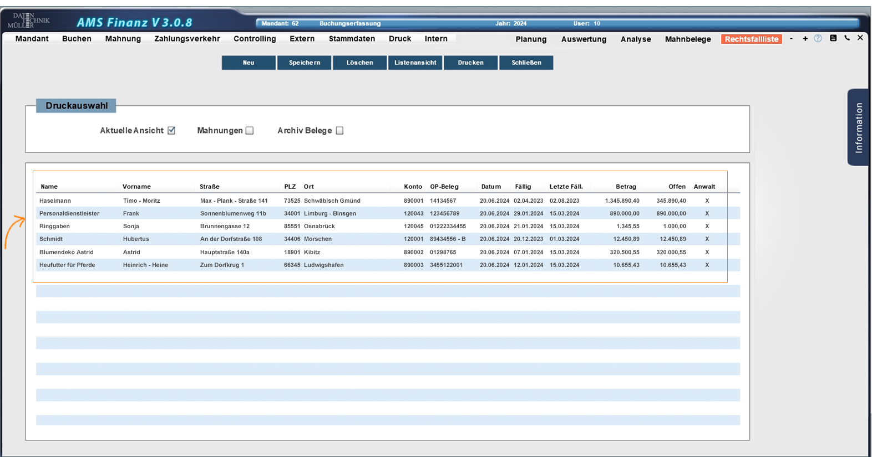Image resolution: width=872 pixels, height=457 pixels.
Task: Click the Listenansicht button
Action: [x=415, y=63]
